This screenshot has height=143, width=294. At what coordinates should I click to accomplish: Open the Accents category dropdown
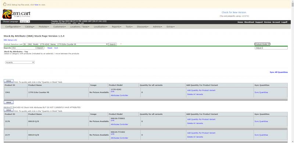coord(20,62)
